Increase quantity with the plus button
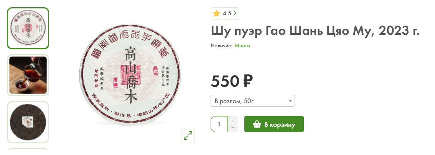The height and width of the screenshot is (155, 435). (233, 120)
